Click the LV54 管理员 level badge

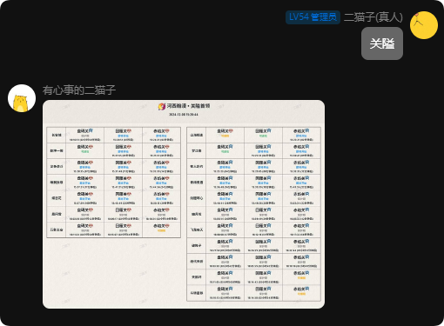coord(313,17)
